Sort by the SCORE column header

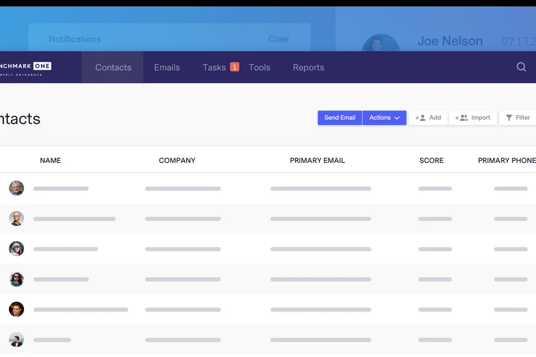(431, 161)
